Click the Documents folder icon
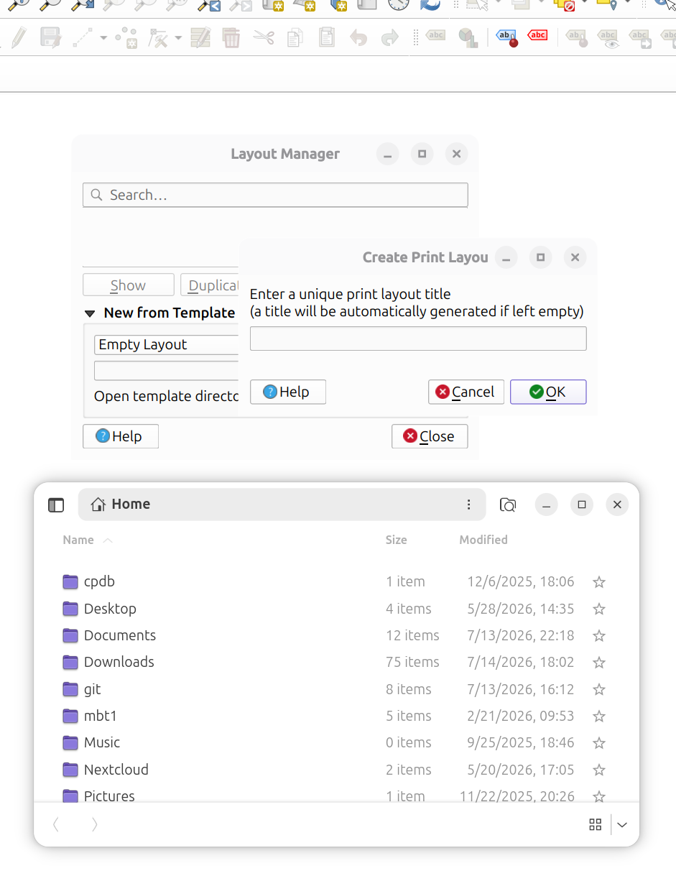The width and height of the screenshot is (676, 871). pos(70,635)
